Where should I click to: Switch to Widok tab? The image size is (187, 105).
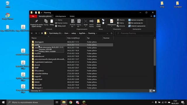click(x=72, y=16)
